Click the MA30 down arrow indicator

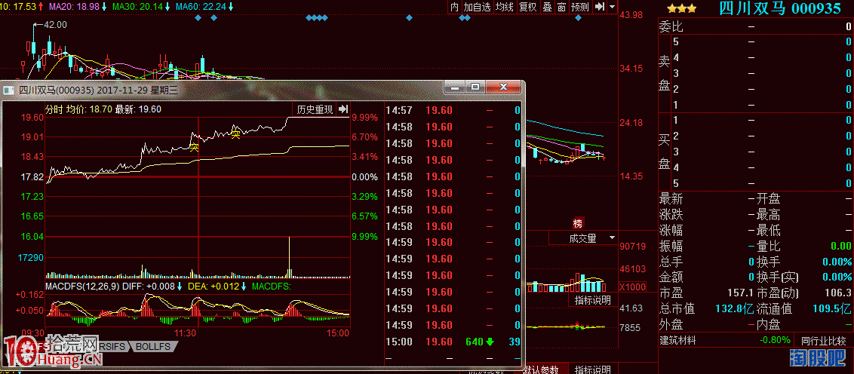[x=167, y=7]
